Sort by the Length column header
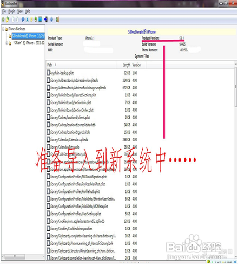The height and width of the screenshot is (264, 238). pos(127,65)
